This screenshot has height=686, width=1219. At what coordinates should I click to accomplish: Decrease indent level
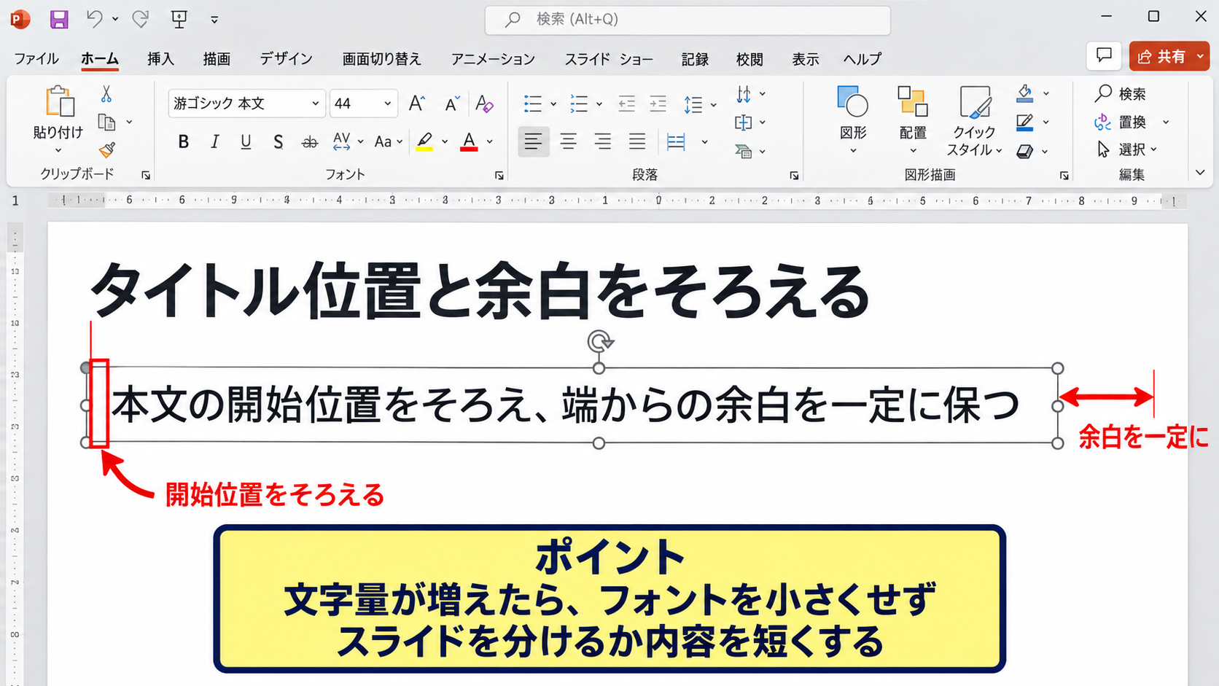point(626,104)
